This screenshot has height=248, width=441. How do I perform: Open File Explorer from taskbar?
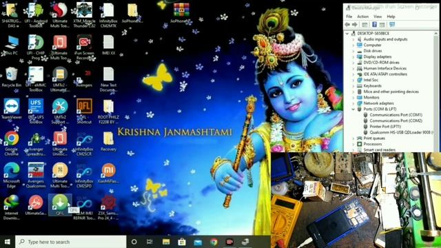[166, 242]
